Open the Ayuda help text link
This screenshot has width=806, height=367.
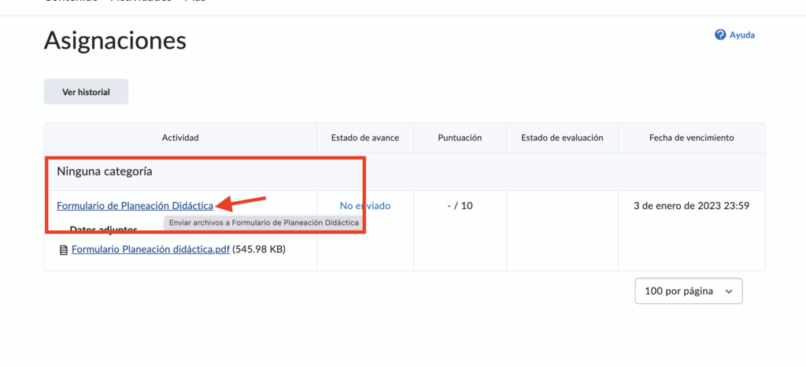pos(742,35)
